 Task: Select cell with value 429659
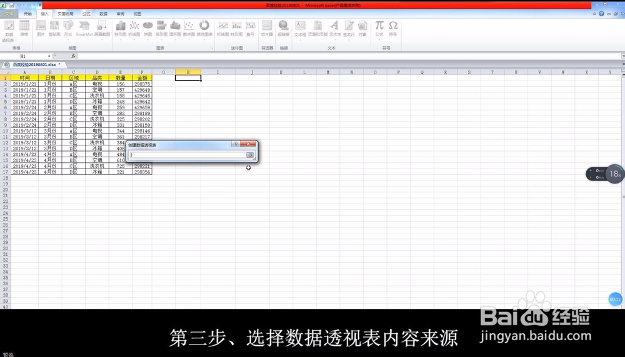coord(142,107)
